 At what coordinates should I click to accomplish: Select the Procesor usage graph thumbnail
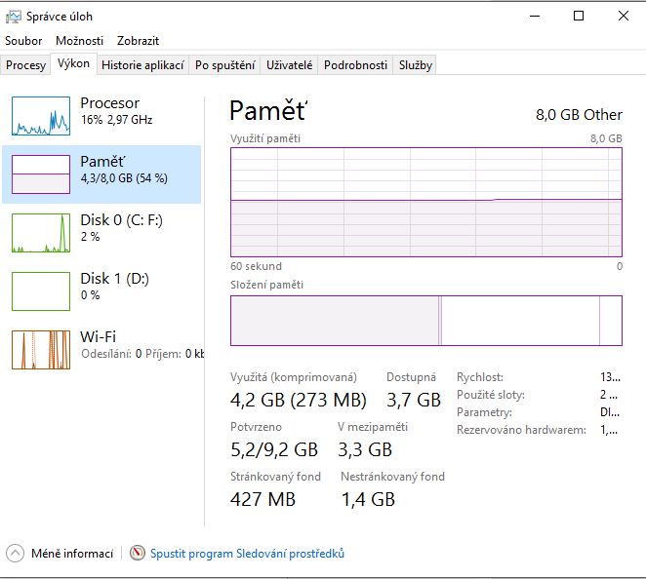click(x=41, y=116)
